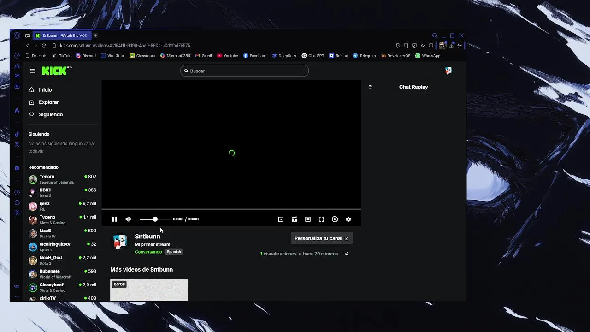Open recommended channel NoaH_God
The height and width of the screenshot is (332, 590).
(x=62, y=260)
